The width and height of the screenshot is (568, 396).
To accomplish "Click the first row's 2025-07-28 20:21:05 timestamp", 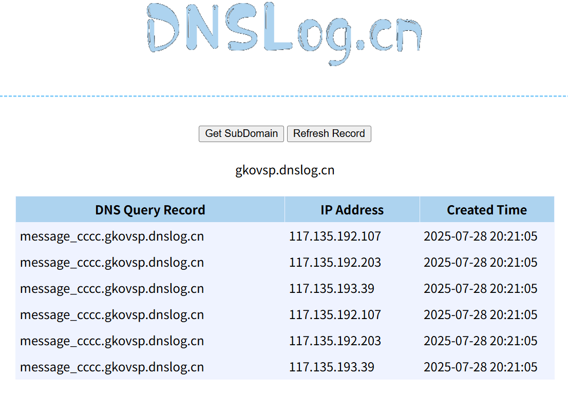I will coord(481,236).
